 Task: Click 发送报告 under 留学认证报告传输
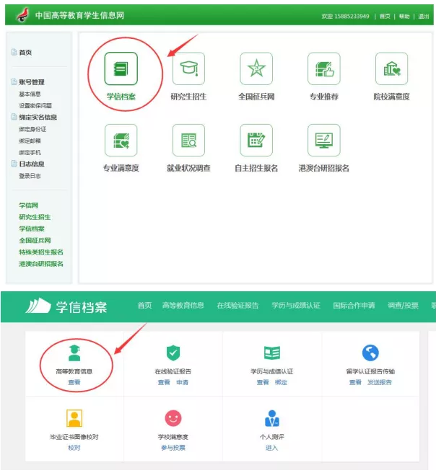380,382
